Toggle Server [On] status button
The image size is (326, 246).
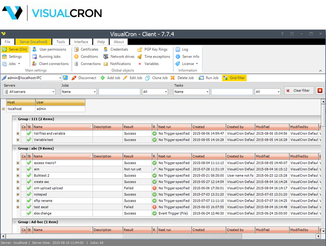pos(15,50)
